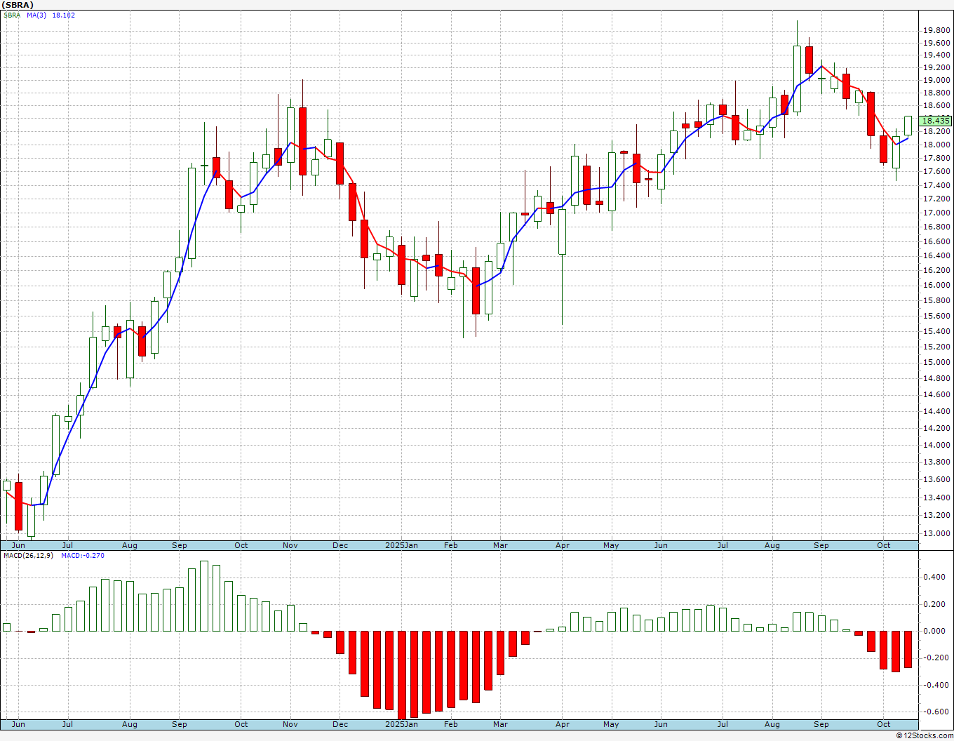Screen dimensions: 954x741
Task: Click Nov on the MACD panel time axis
Action: [290, 724]
